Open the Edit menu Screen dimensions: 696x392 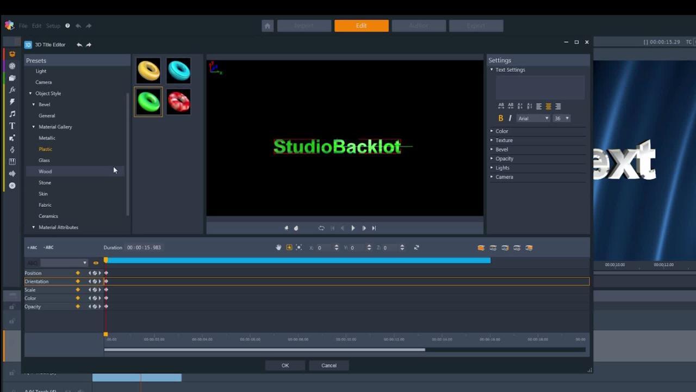click(36, 26)
